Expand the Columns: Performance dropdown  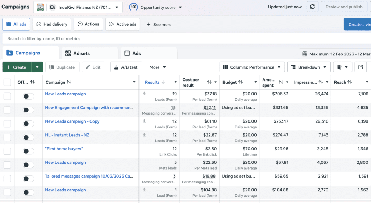click(252, 67)
